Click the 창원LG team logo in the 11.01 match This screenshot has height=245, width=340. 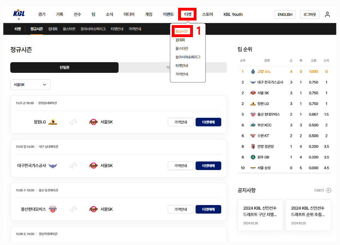[53, 122]
